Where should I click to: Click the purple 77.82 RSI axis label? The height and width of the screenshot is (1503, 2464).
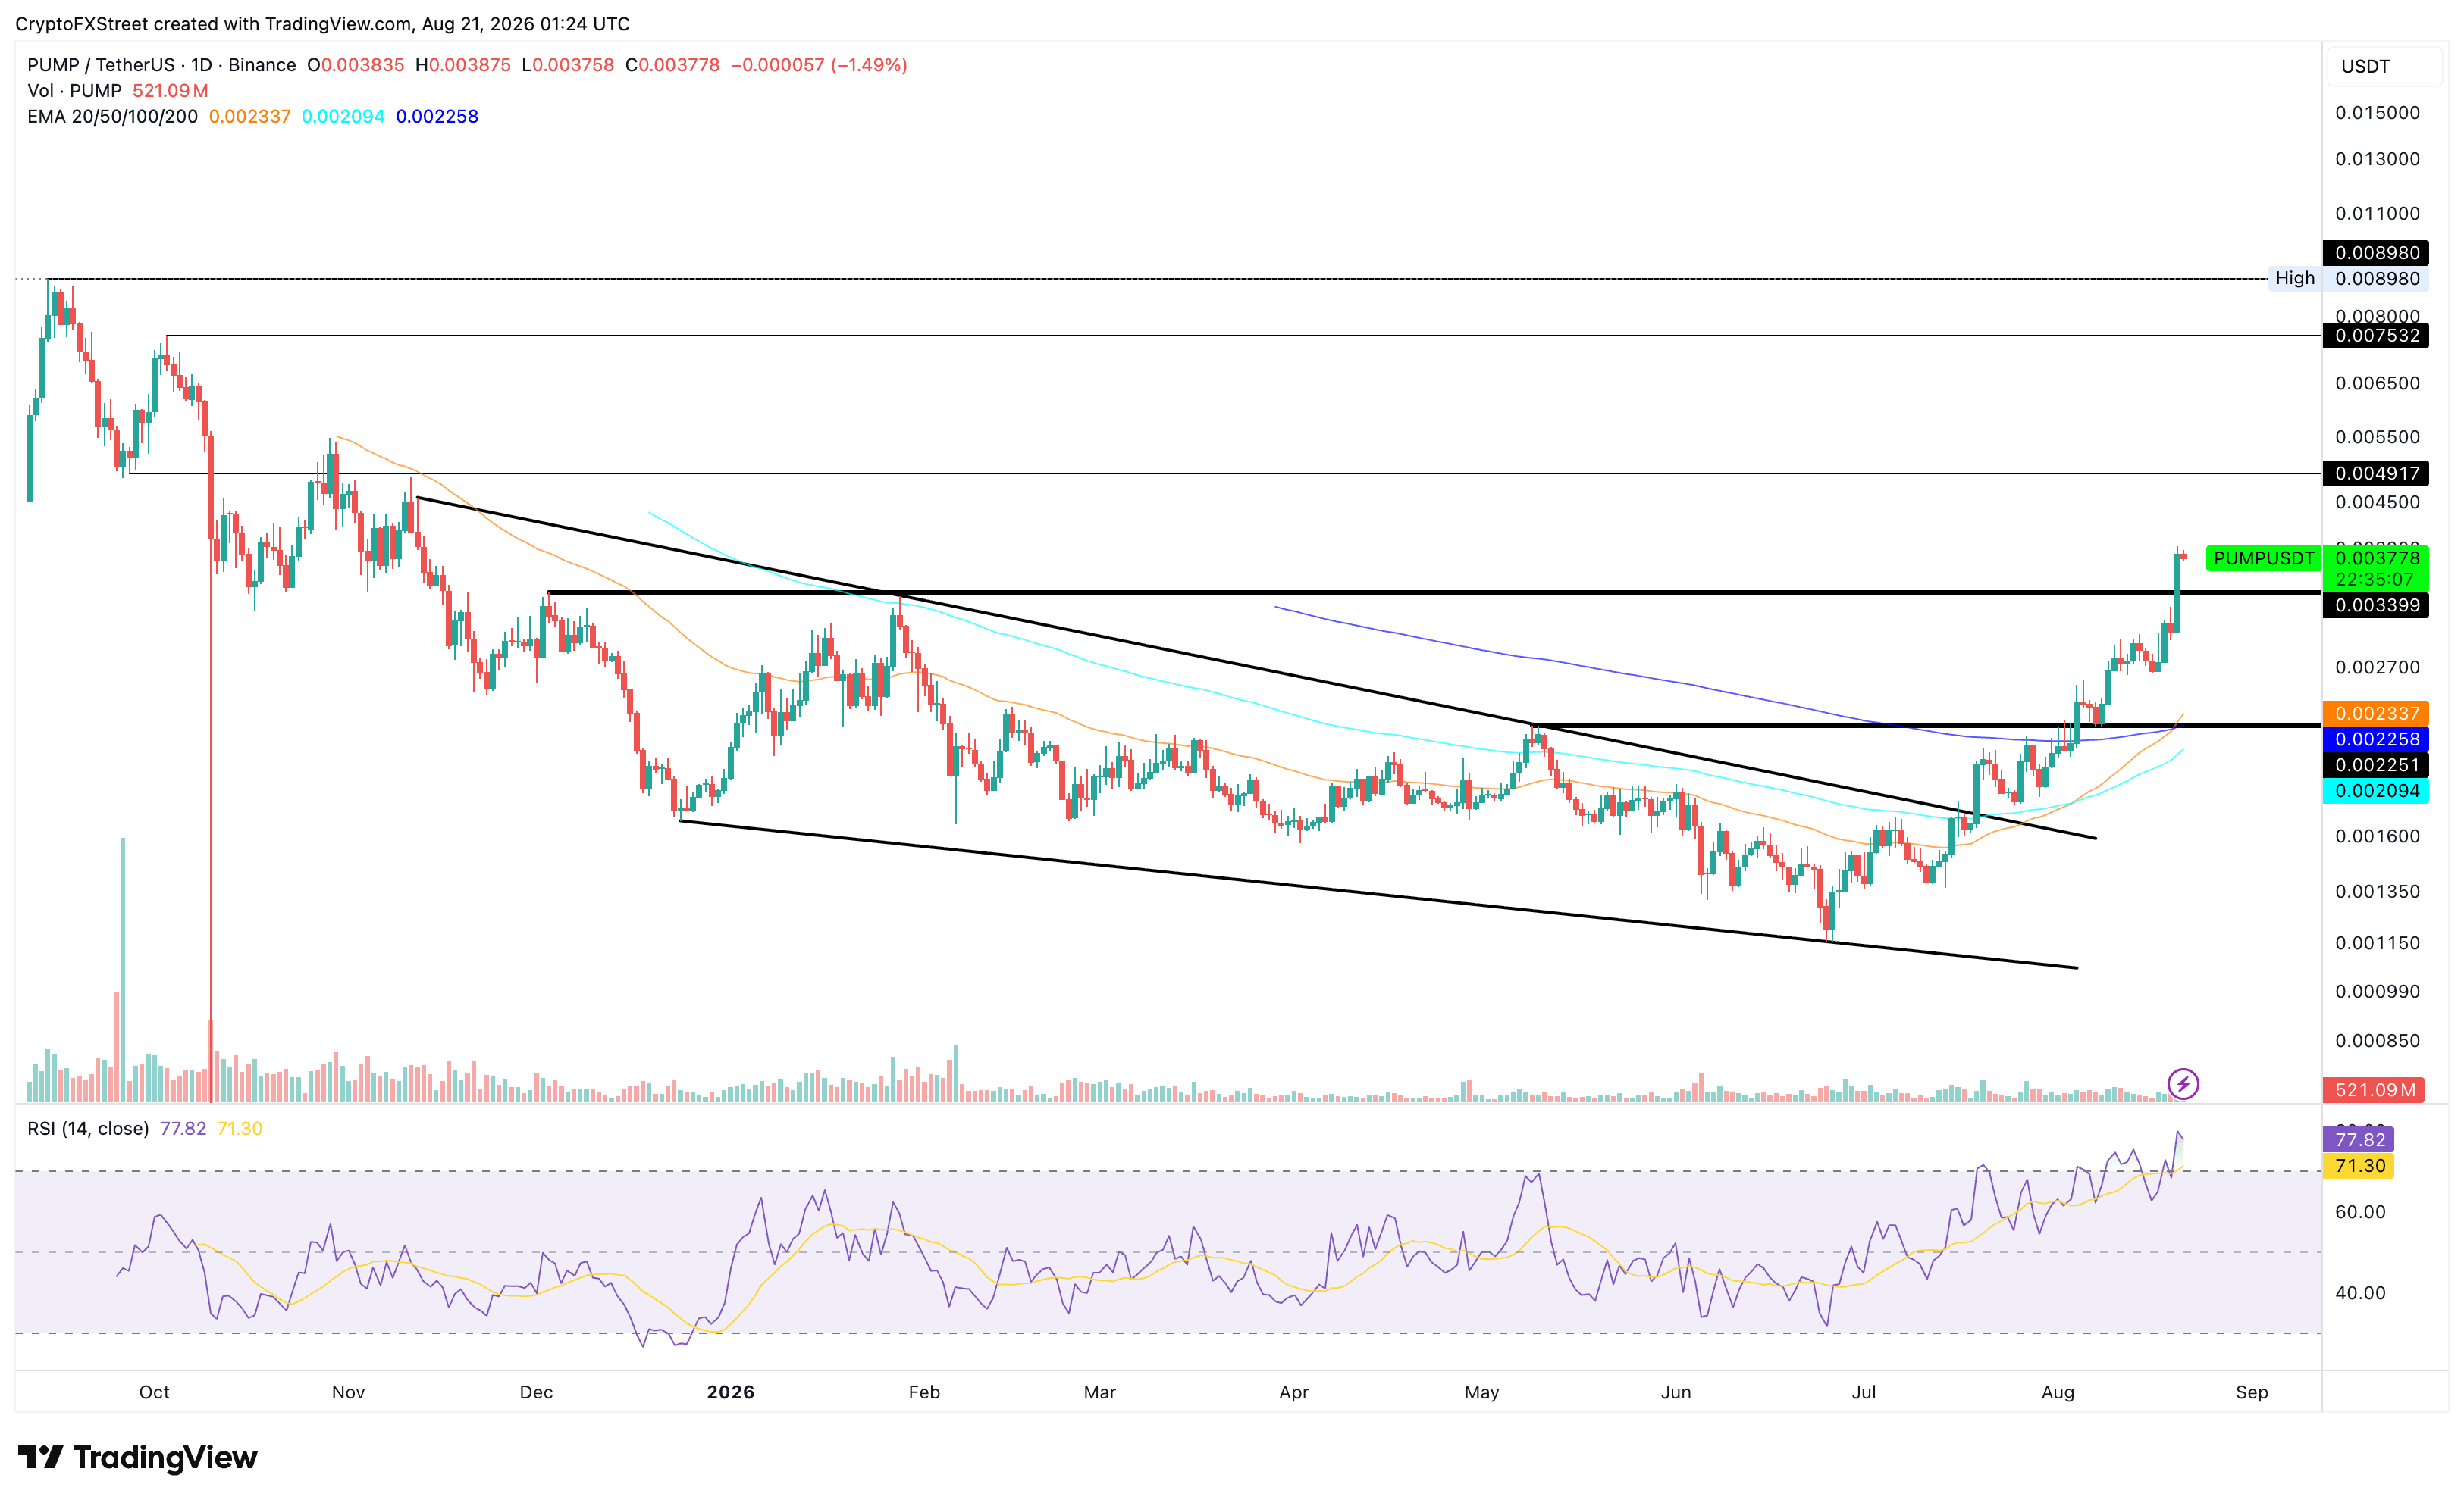point(2358,1140)
